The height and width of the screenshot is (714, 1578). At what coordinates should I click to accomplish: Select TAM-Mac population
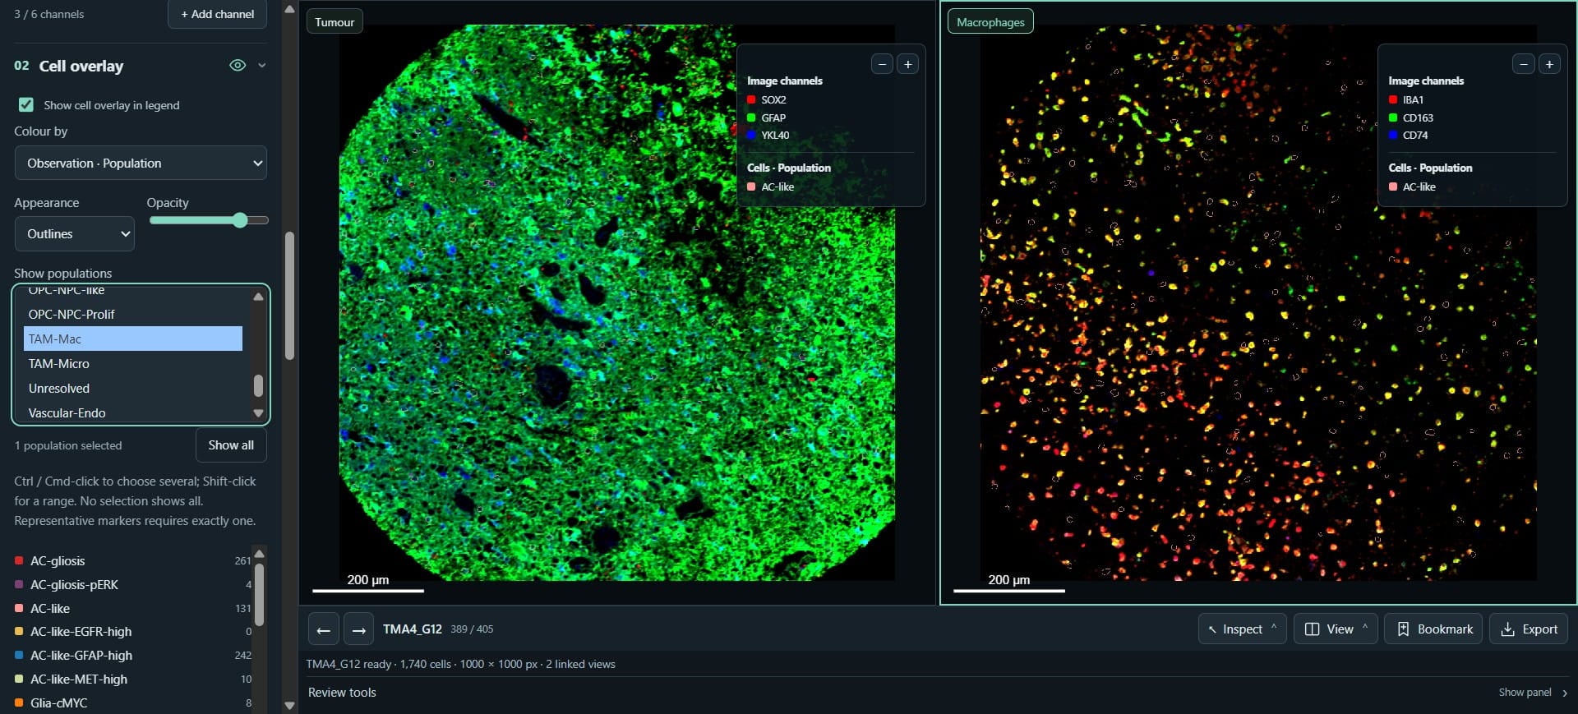pos(133,339)
